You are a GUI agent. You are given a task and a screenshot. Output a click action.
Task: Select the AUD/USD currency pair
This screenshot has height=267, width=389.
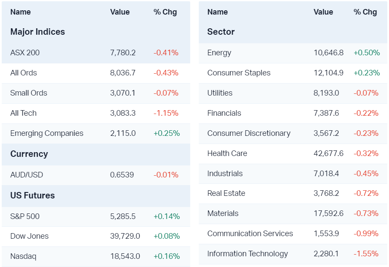[27, 175]
